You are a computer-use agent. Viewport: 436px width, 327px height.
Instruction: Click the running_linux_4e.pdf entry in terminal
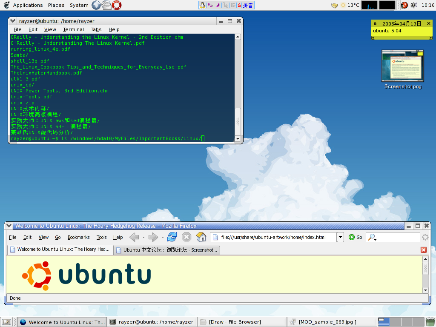click(x=40, y=49)
